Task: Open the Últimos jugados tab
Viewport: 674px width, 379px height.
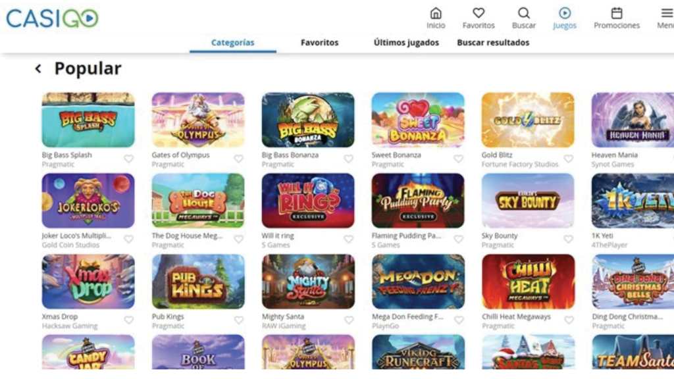Action: point(406,43)
